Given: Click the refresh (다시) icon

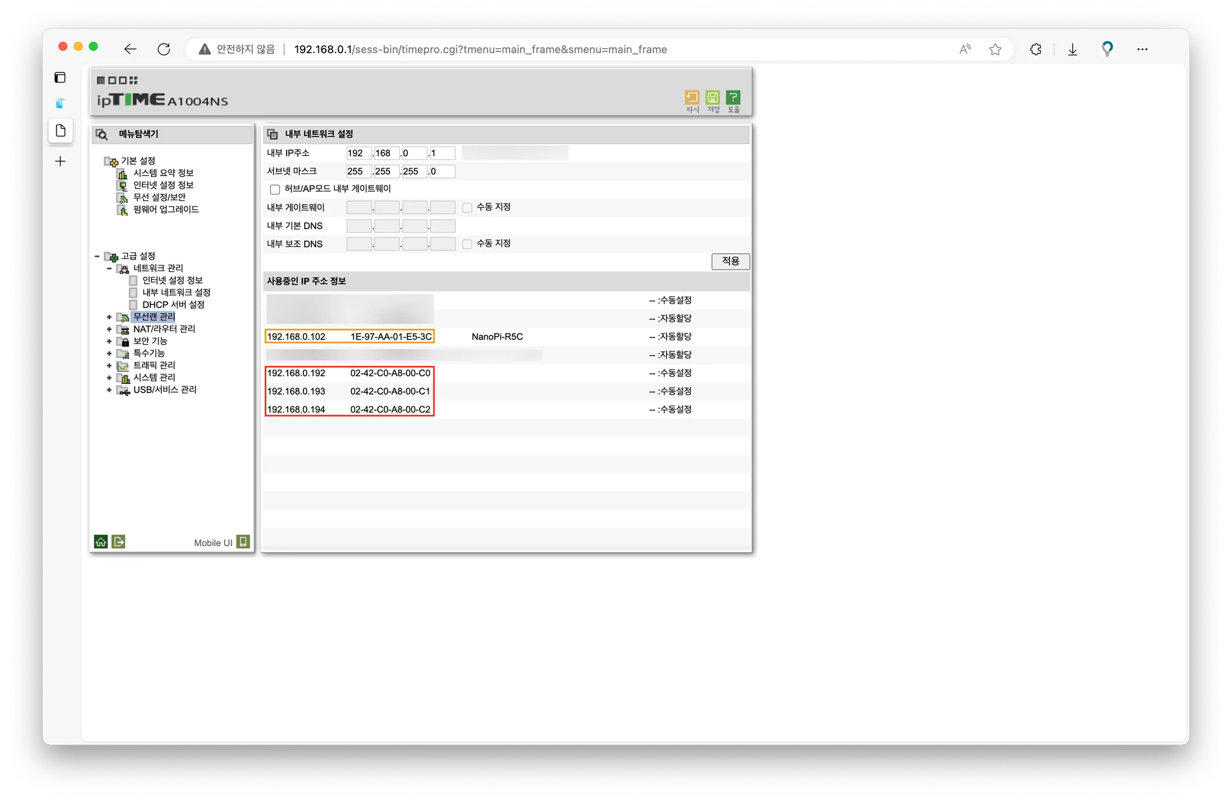Looking at the screenshot, I should [x=692, y=98].
